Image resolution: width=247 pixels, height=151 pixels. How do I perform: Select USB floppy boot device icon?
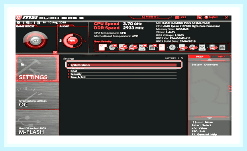[212, 47]
